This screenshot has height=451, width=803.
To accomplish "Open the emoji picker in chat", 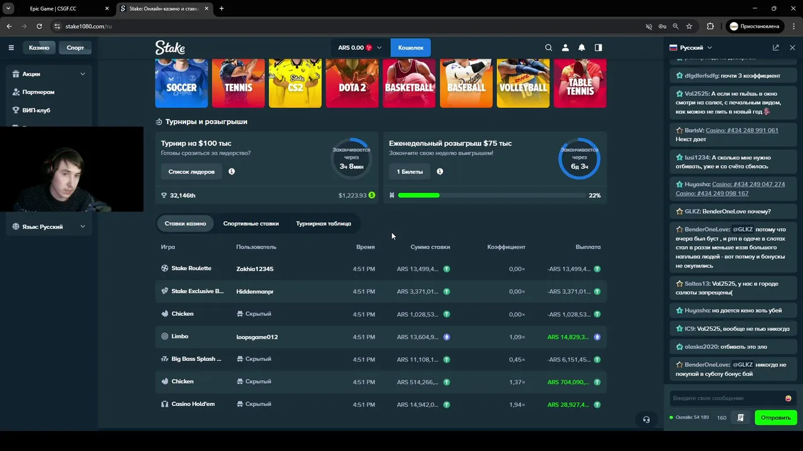I will (x=789, y=398).
